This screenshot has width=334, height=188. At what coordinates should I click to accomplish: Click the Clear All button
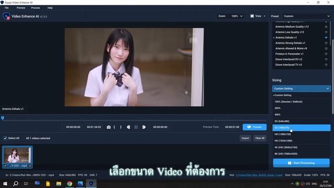point(260,138)
